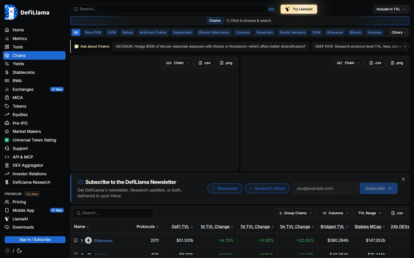Download .csv from the 333 Chain chart
This screenshot has width=414, height=258.
pyautogui.click(x=204, y=63)
